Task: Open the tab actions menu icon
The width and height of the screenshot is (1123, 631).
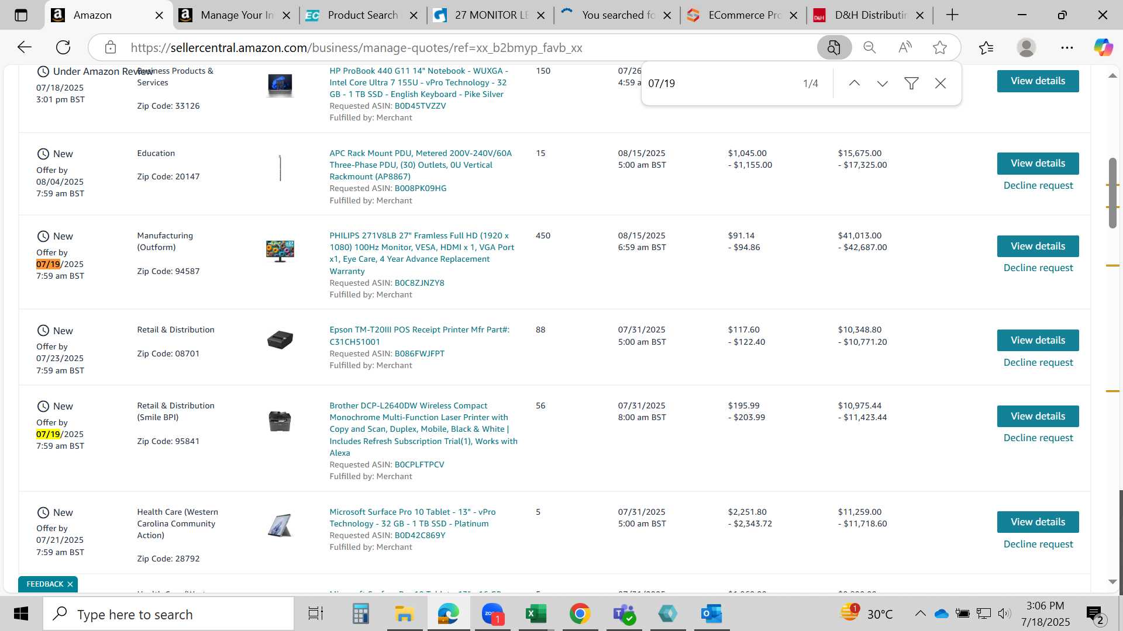Action: pos(21,15)
